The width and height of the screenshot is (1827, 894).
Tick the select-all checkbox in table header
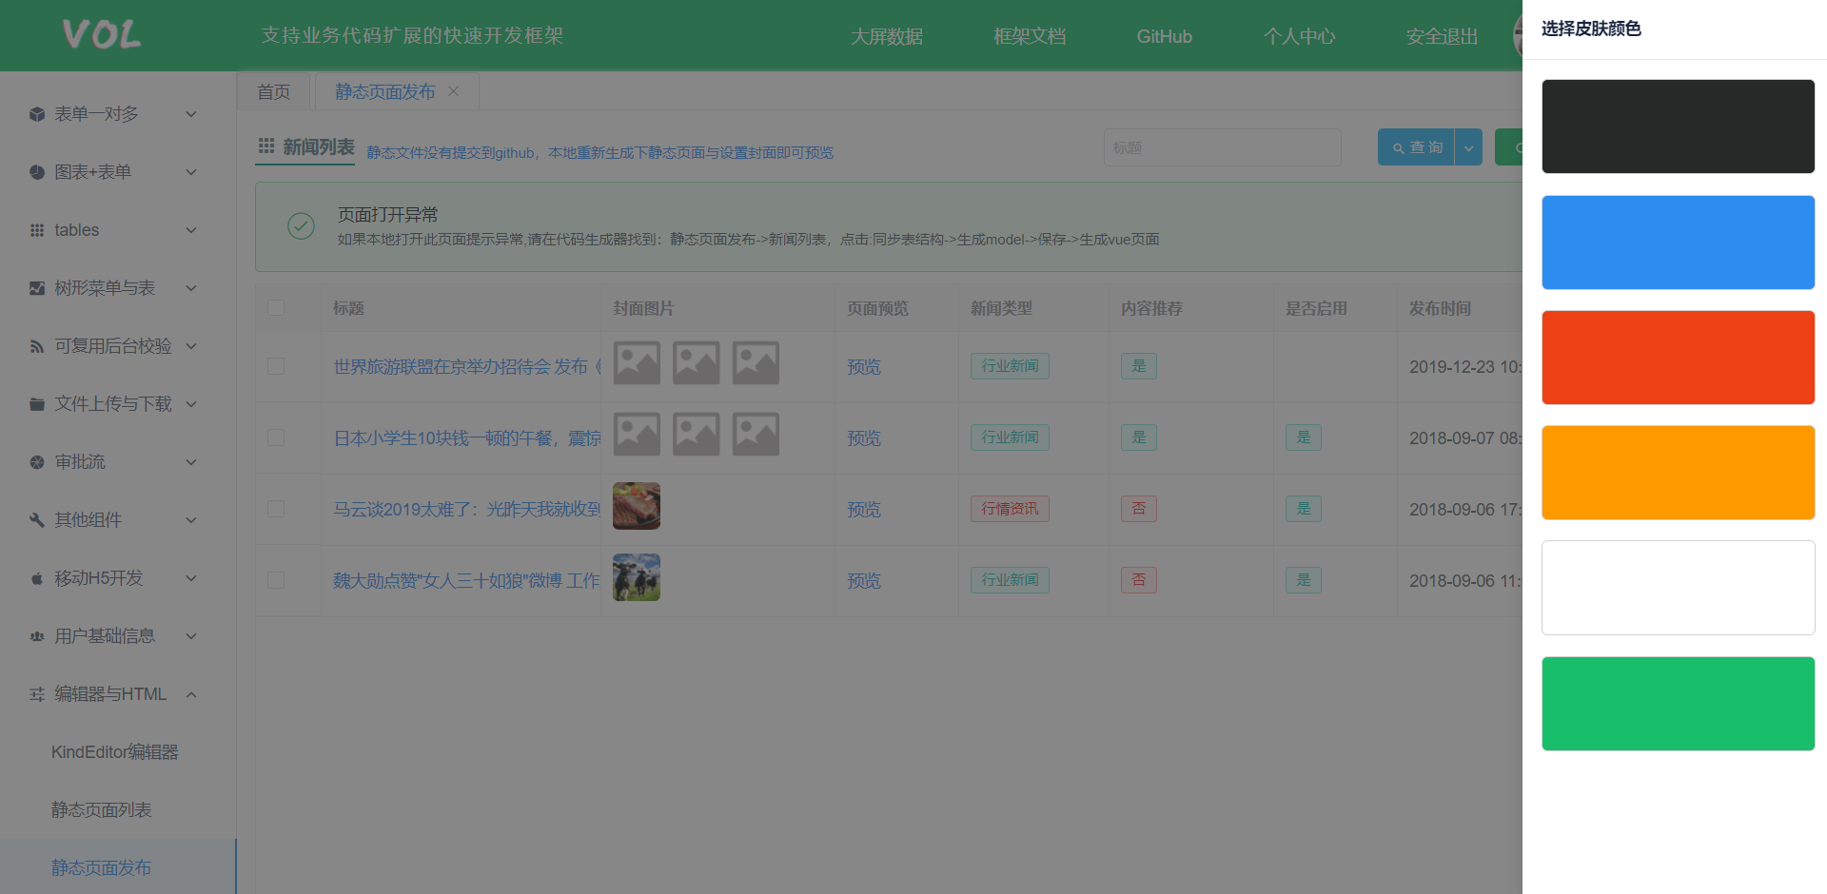coord(276,308)
